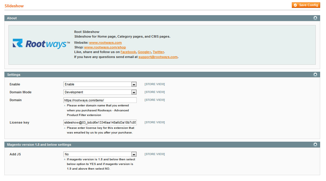
Task: Click the checkmark icon on Save Config
Action: point(295,5)
